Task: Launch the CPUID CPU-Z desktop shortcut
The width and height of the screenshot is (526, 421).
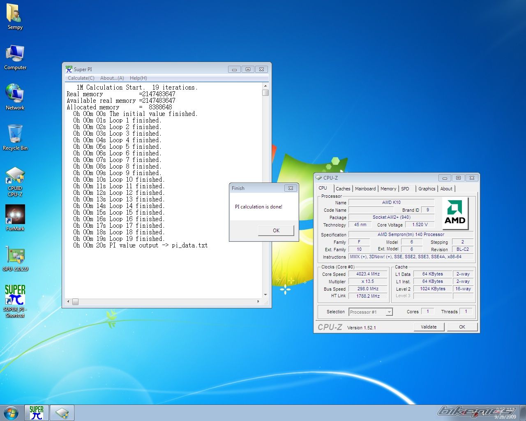Action: coord(15,177)
